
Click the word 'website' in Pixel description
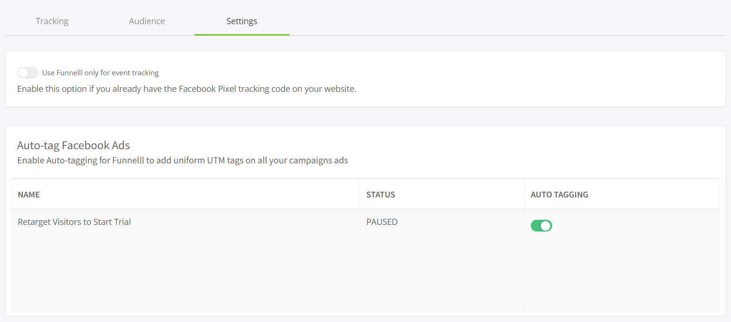click(340, 89)
